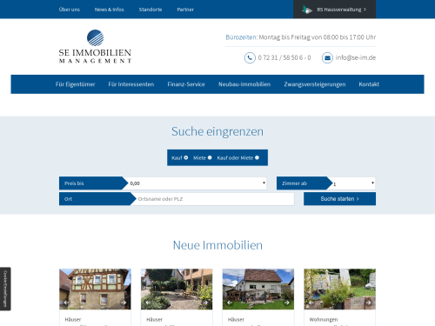Viewport: 435px width, 326px height.
Task: Choose the Kauf oder Miete option
Action: pyautogui.click(x=257, y=157)
